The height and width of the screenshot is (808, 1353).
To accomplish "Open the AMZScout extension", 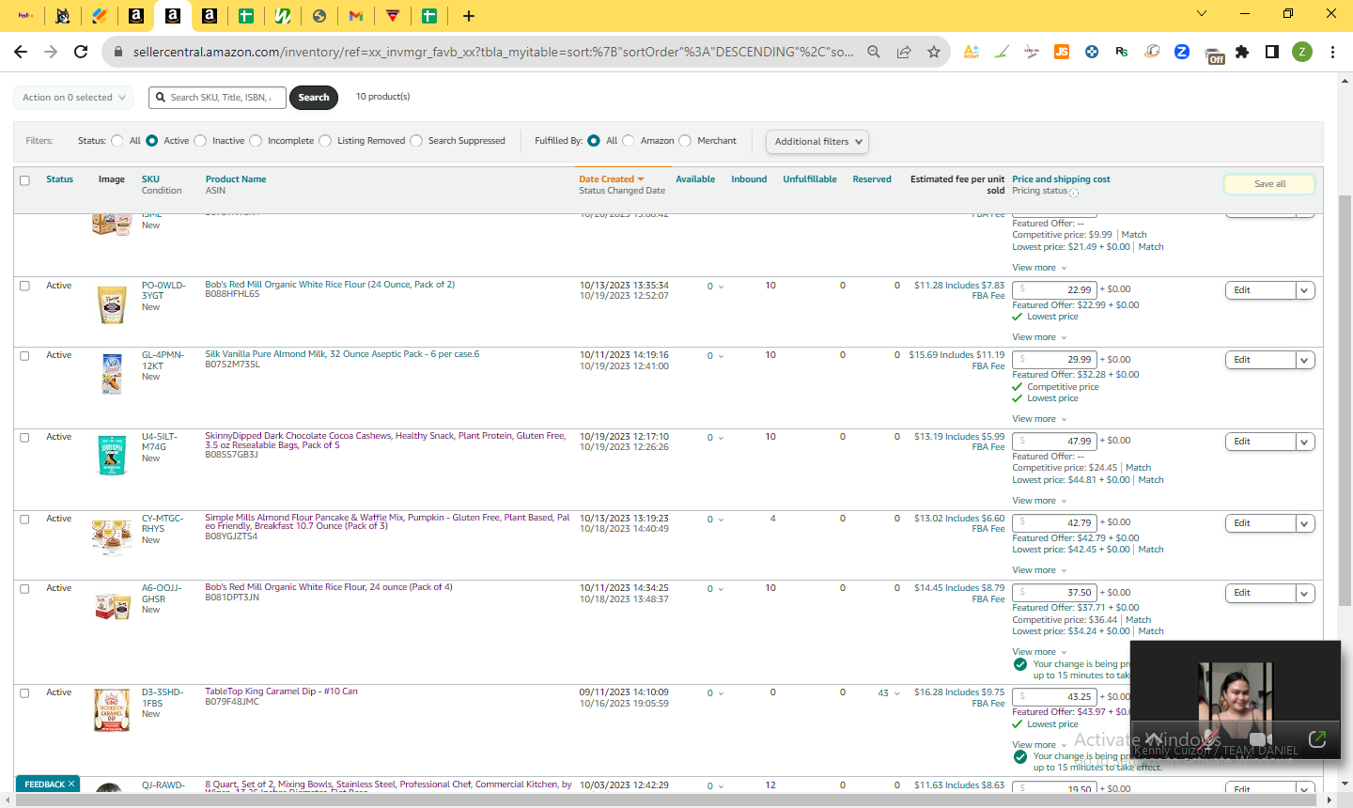I will [x=972, y=52].
